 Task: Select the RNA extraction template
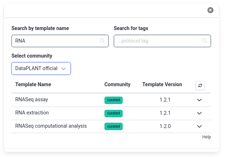(x=32, y=113)
